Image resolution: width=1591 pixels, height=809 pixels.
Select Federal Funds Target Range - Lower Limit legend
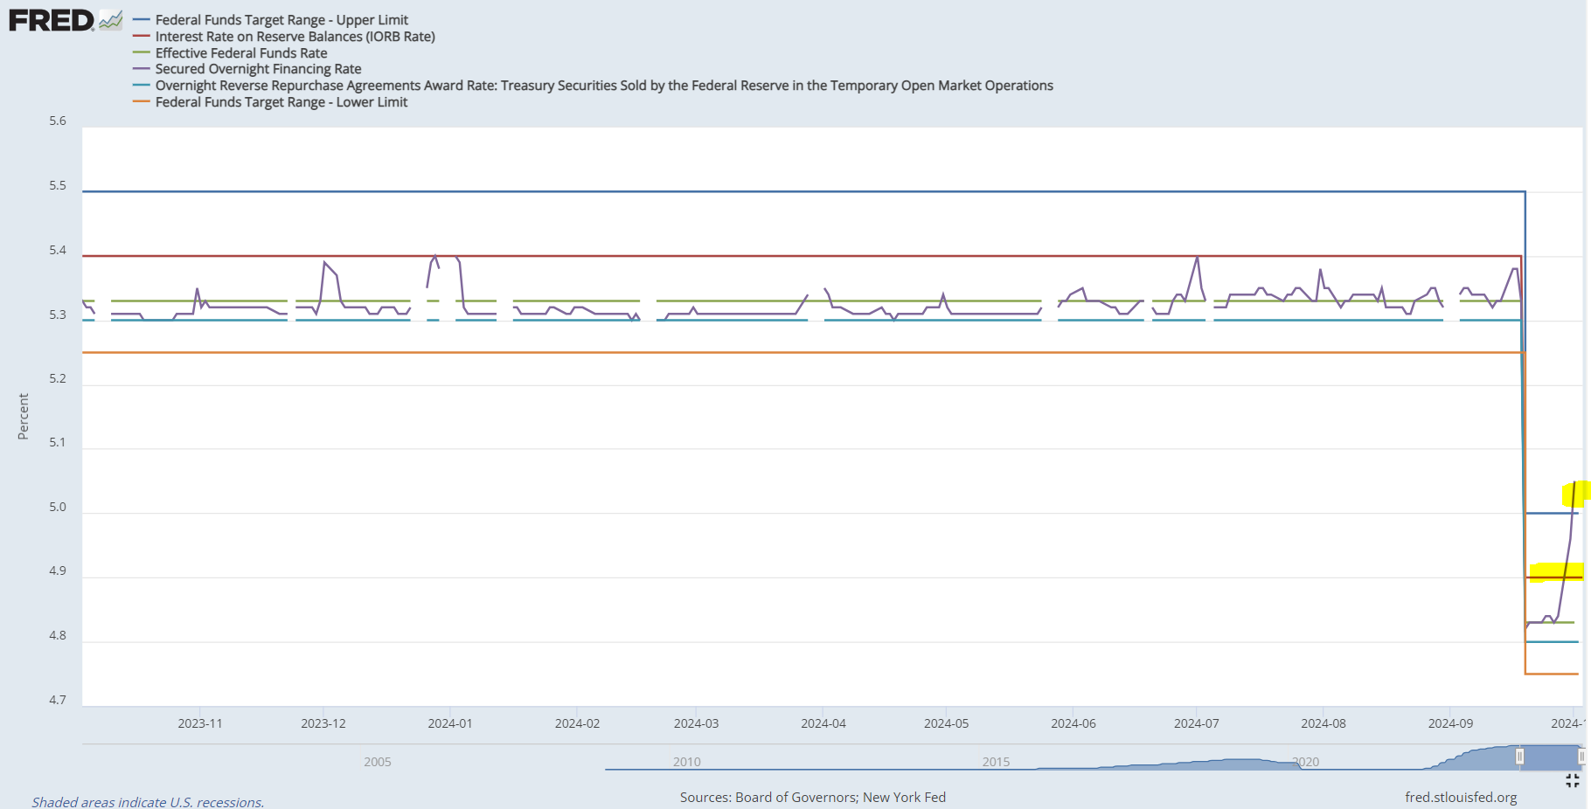pyautogui.click(x=281, y=102)
